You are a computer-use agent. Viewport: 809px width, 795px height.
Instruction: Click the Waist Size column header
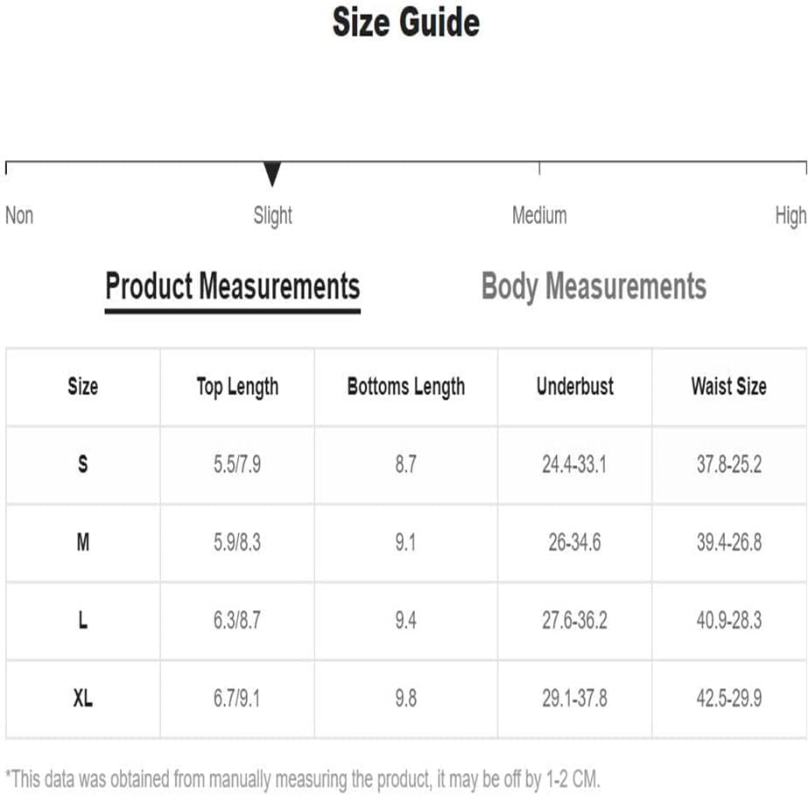[x=728, y=387]
